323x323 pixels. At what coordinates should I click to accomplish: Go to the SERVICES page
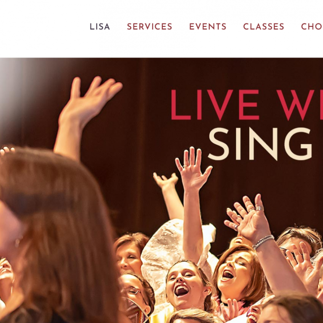click(150, 26)
